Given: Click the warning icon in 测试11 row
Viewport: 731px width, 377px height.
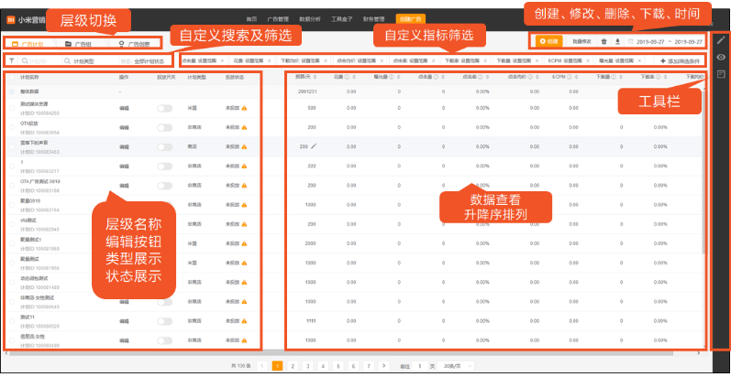Looking at the screenshot, I should coord(244,321).
